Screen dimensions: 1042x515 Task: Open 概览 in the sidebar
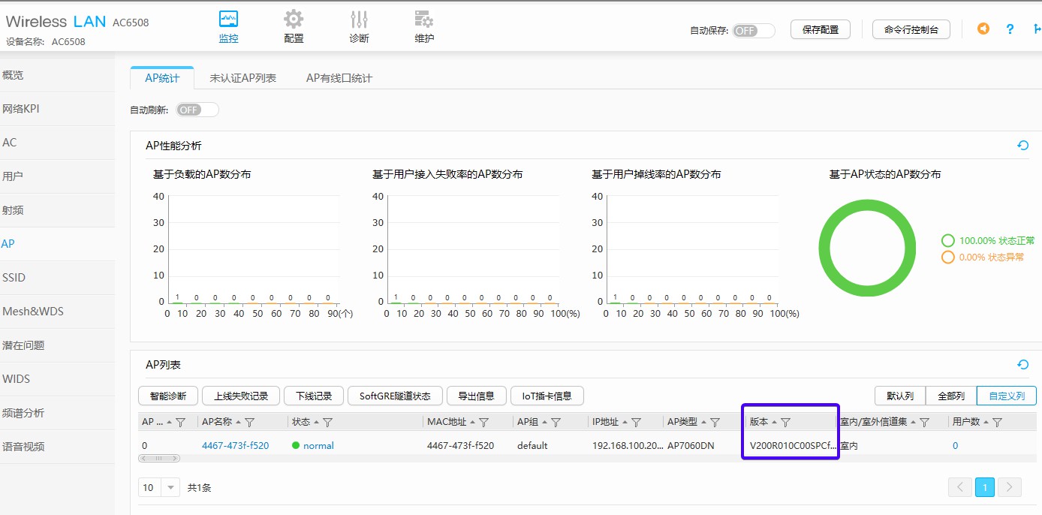tap(57, 75)
